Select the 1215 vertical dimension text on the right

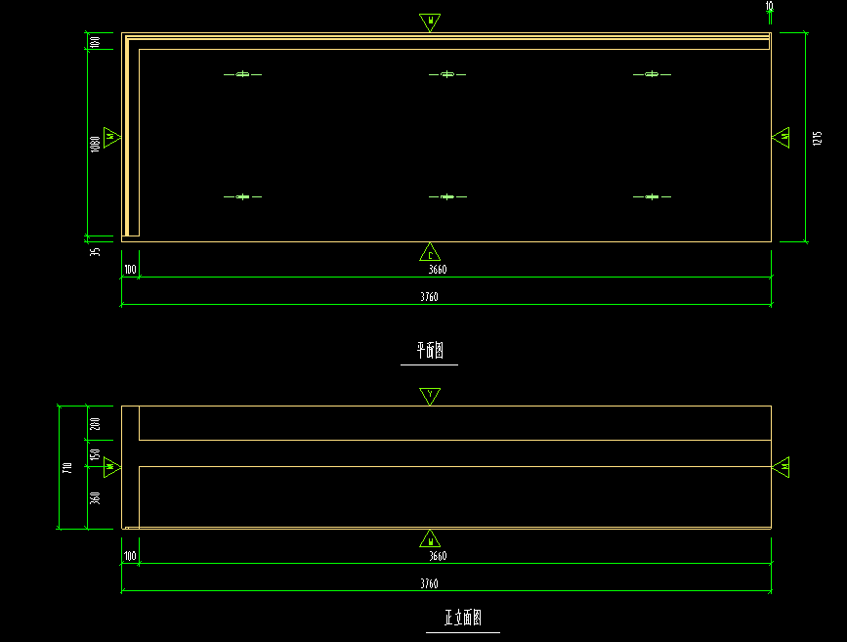pos(818,139)
